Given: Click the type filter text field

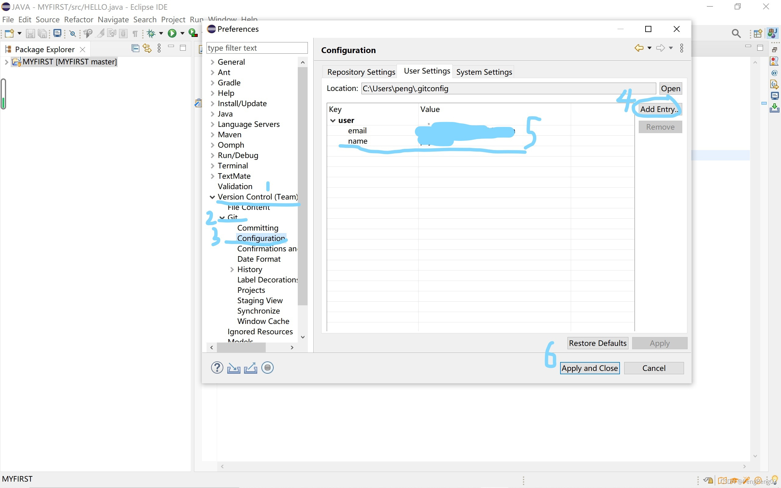Looking at the screenshot, I should (257, 48).
